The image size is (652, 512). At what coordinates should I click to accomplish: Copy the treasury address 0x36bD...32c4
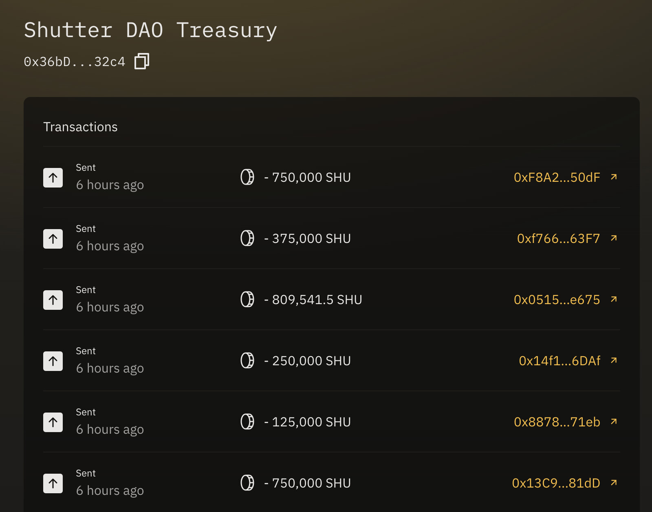click(x=142, y=61)
